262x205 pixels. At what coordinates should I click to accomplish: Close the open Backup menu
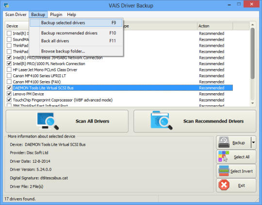pyautogui.click(x=38, y=15)
